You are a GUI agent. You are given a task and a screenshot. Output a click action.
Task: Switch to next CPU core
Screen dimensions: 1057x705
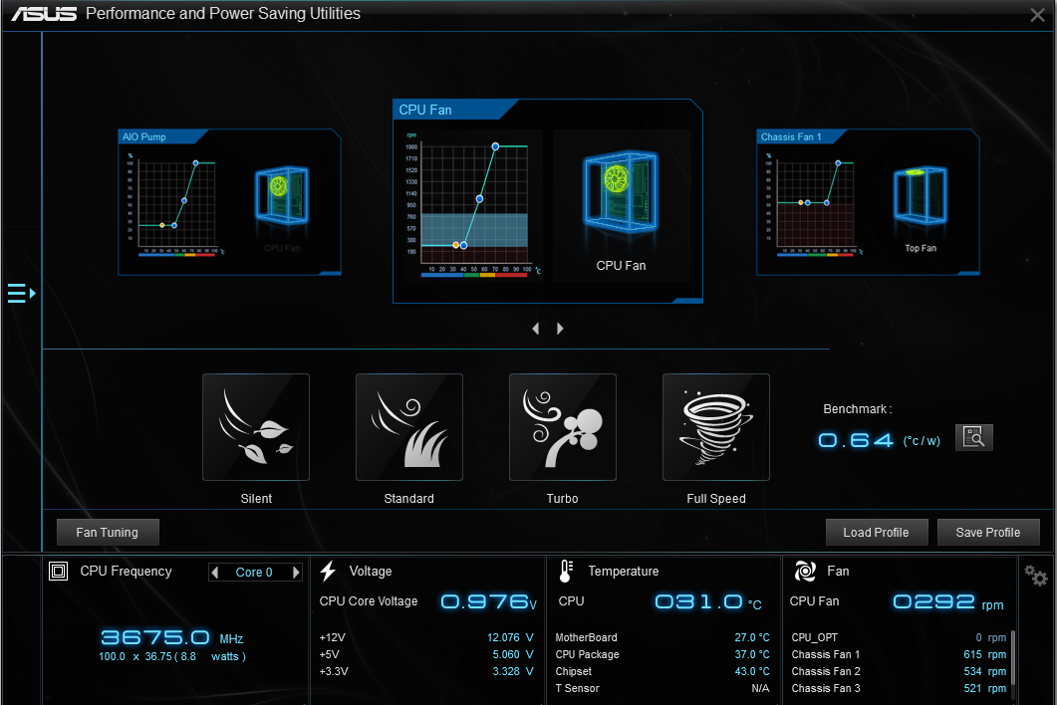295,573
